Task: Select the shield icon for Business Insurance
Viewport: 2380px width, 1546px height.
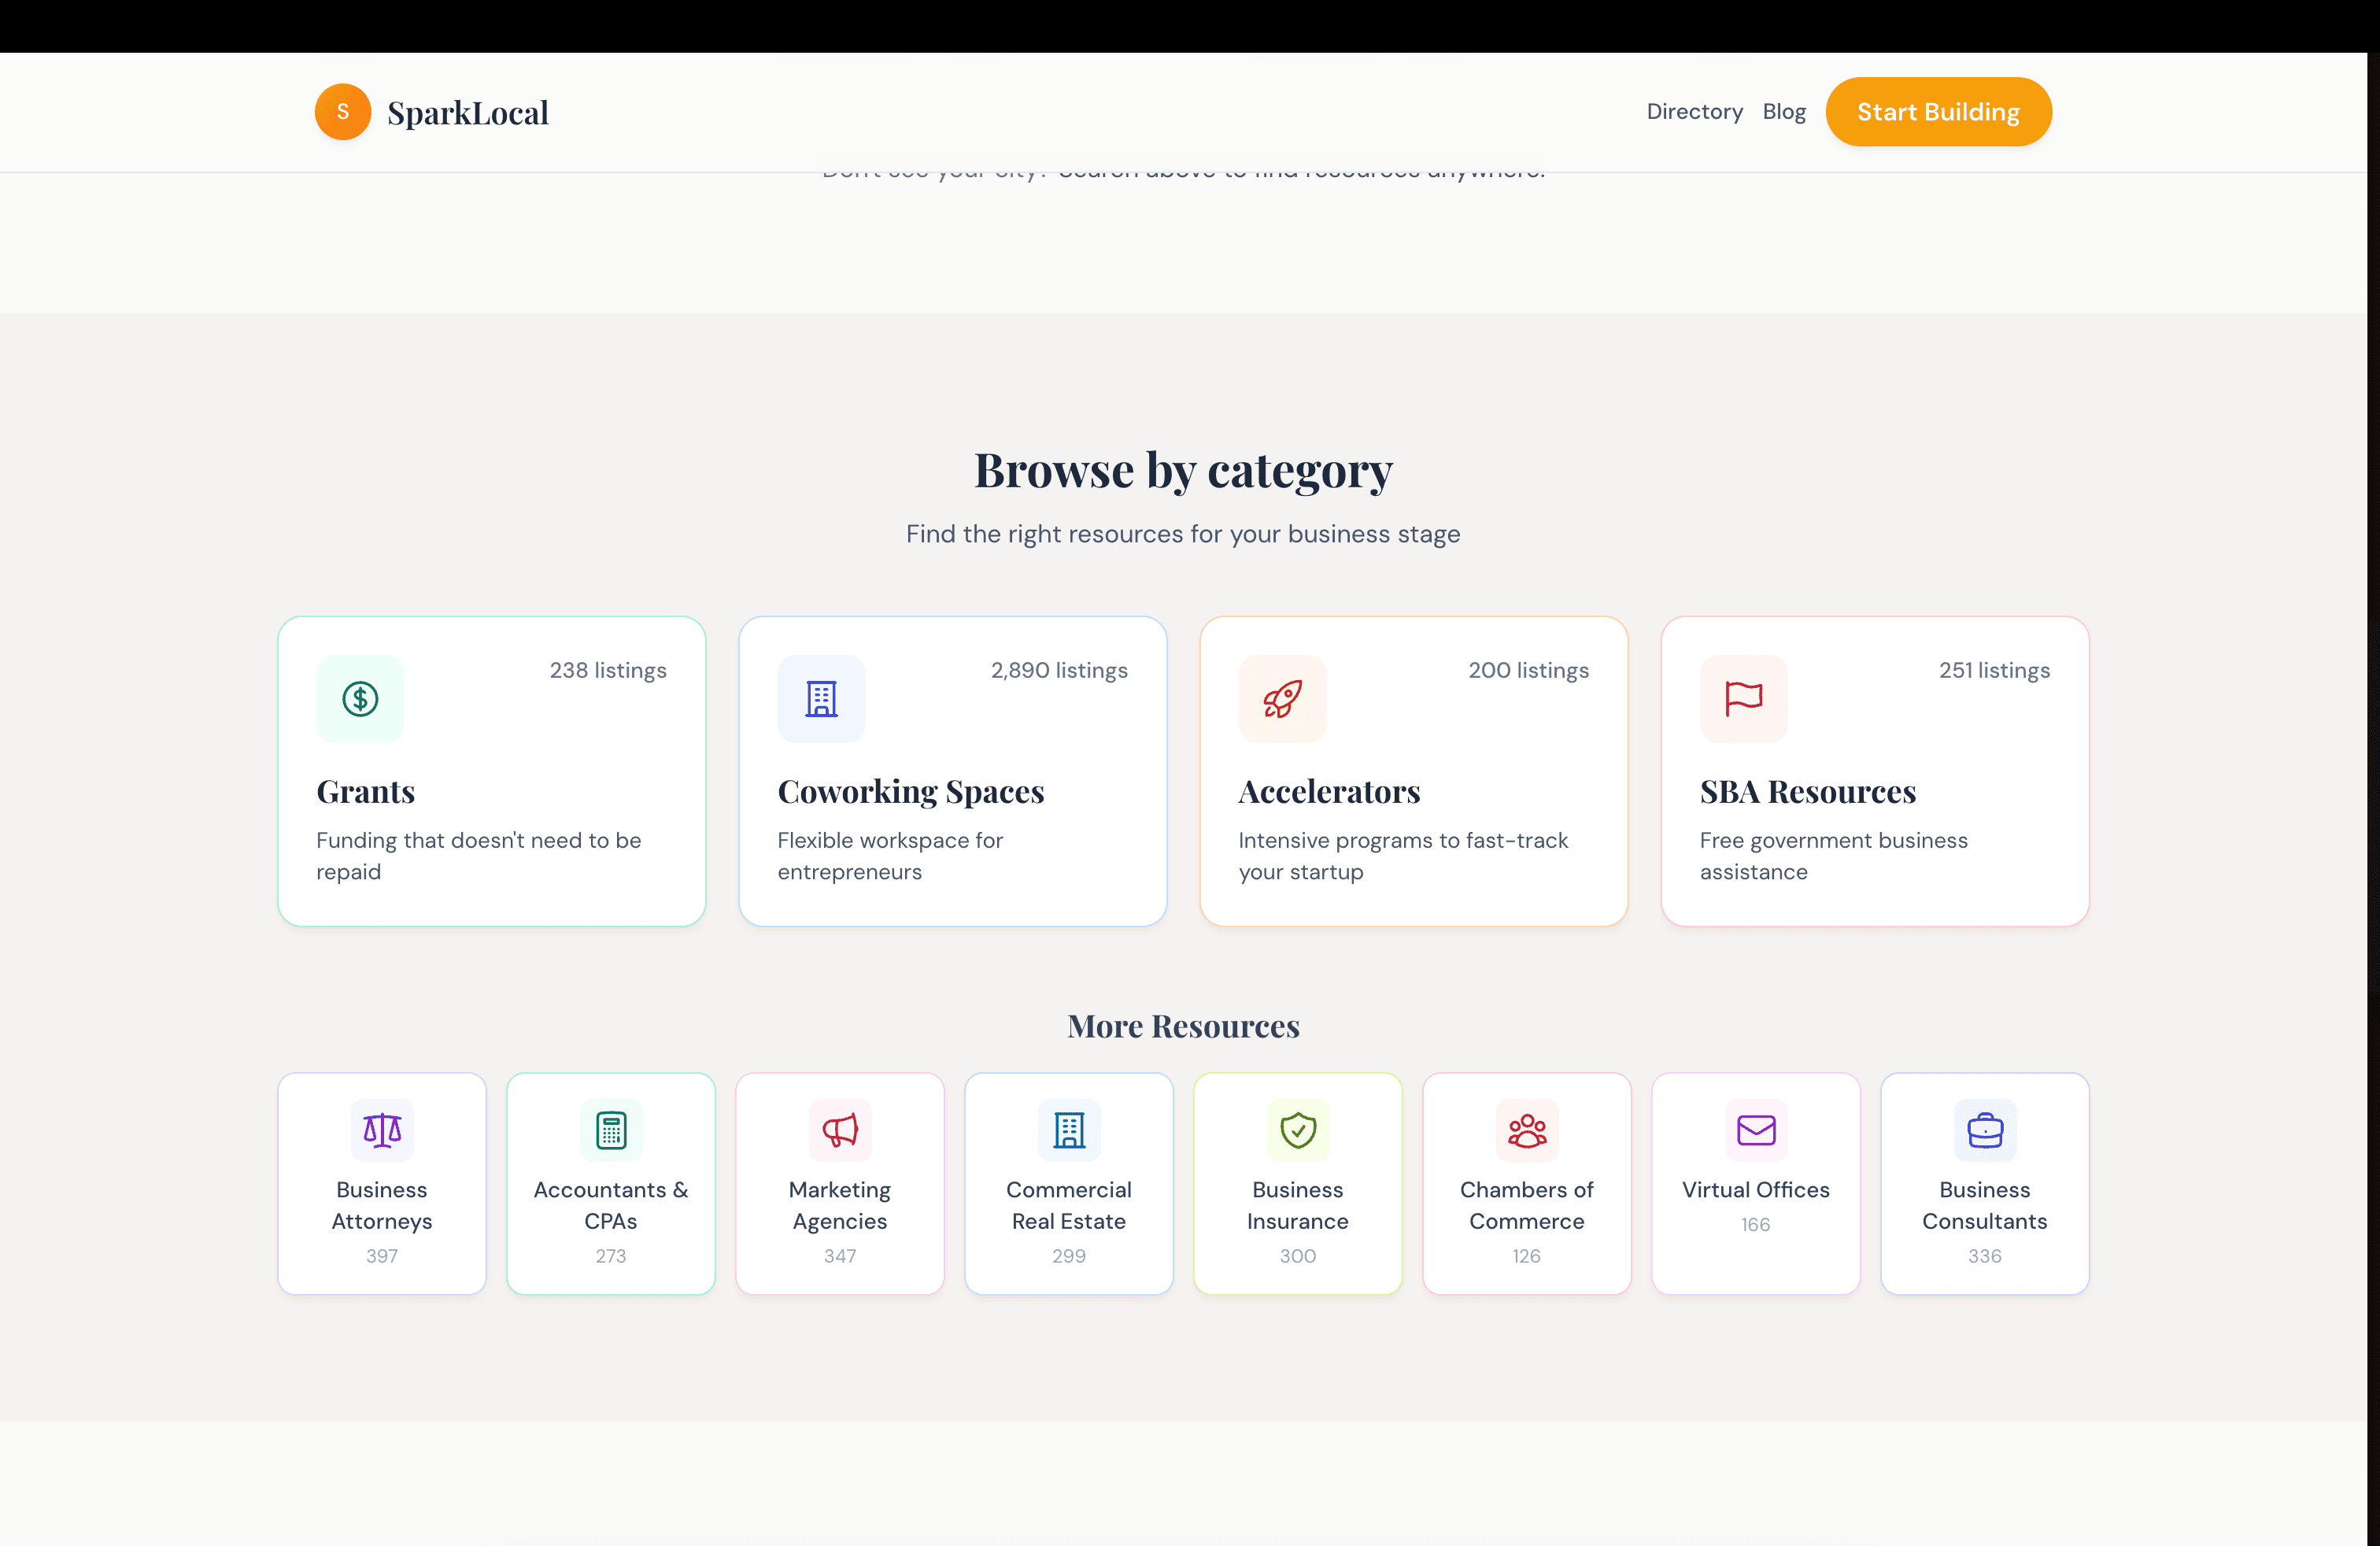Action: (x=1296, y=1130)
